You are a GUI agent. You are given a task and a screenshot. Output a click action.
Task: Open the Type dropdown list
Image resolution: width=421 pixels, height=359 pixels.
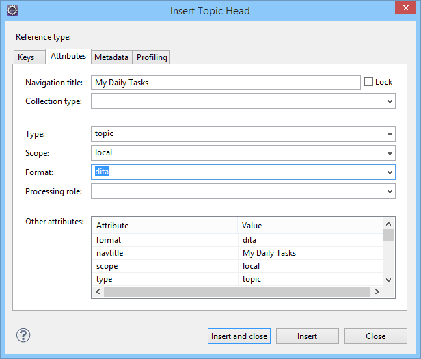coord(390,134)
